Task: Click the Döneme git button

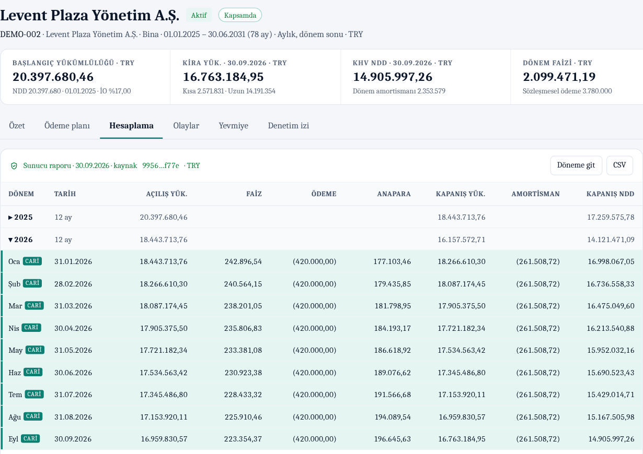Action: tap(576, 165)
